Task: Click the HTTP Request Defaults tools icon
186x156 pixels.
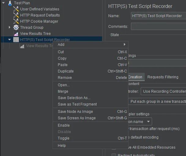Action: pyautogui.click(x=16, y=15)
